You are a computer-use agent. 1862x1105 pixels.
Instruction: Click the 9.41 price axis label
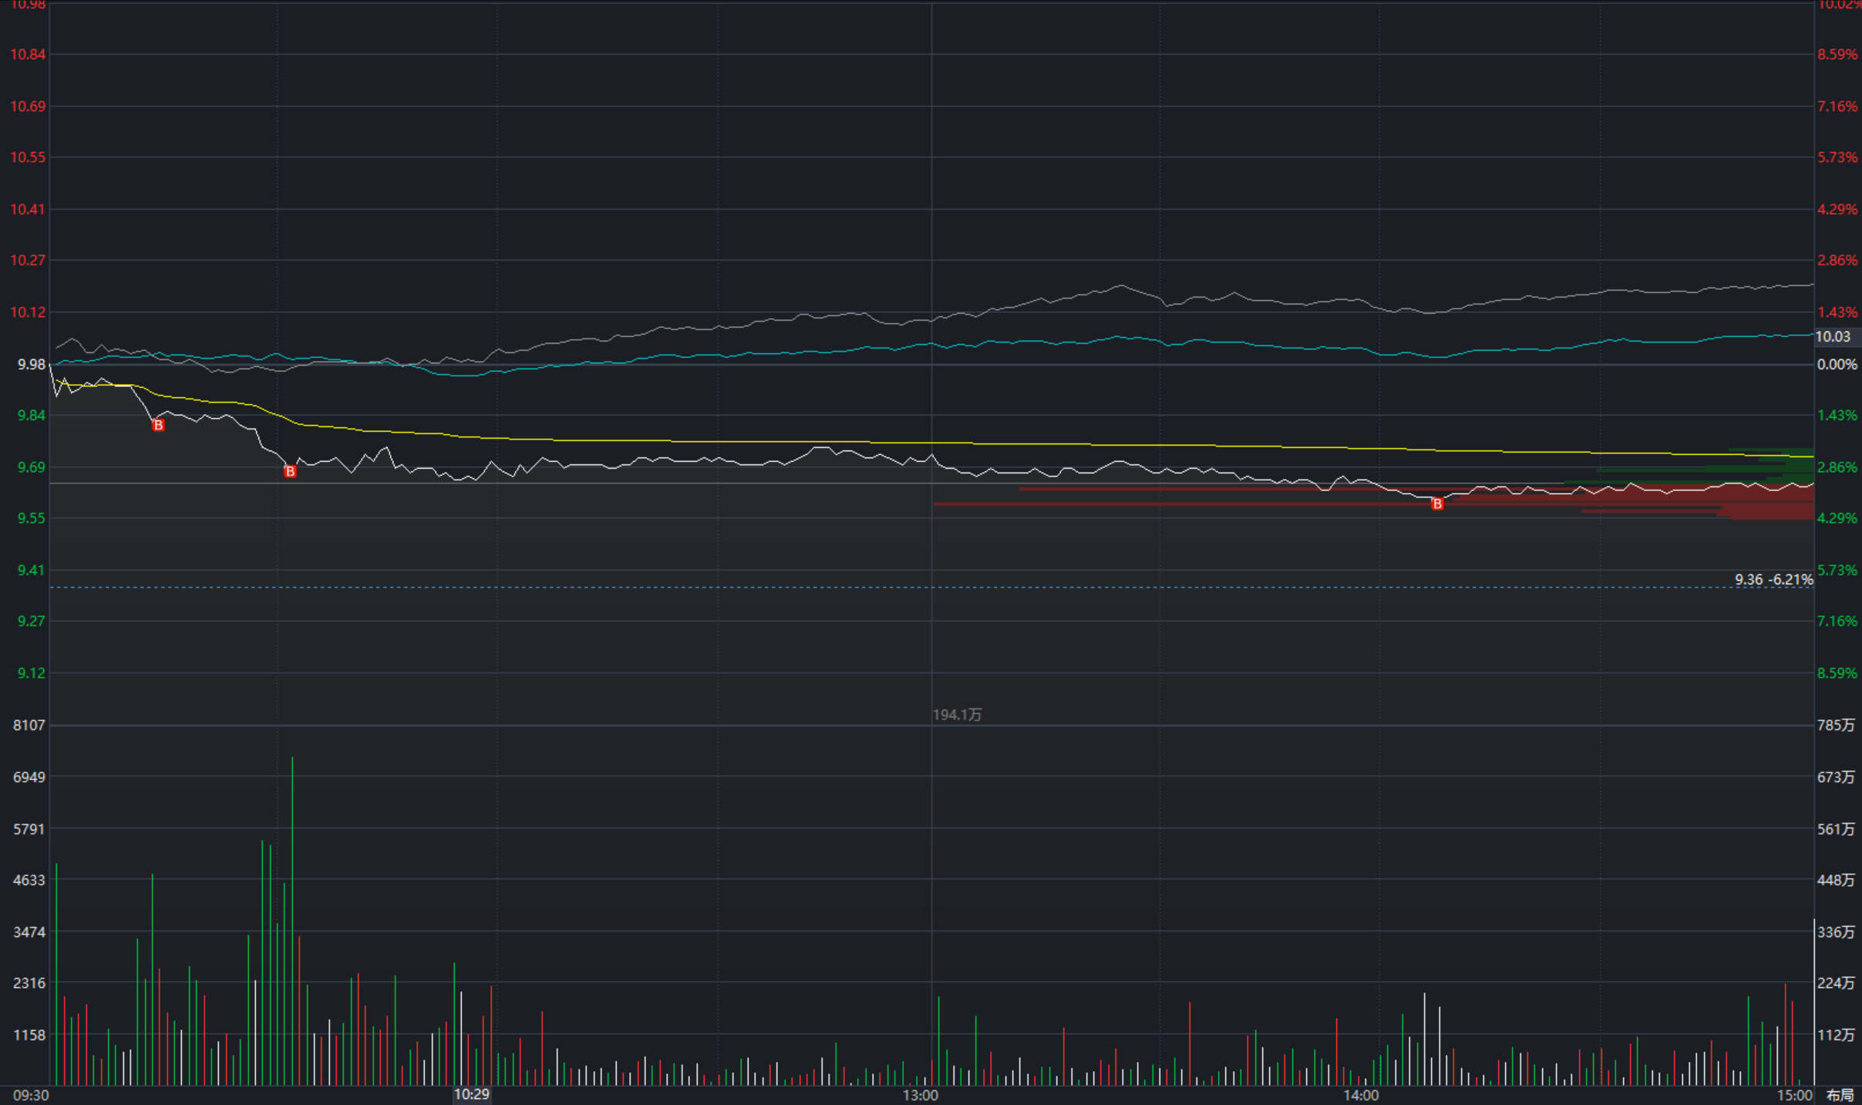click(x=32, y=570)
